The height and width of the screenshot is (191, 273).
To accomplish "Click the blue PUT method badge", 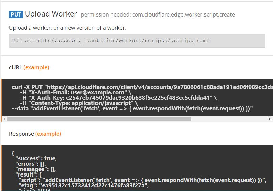I will coord(16,14).
